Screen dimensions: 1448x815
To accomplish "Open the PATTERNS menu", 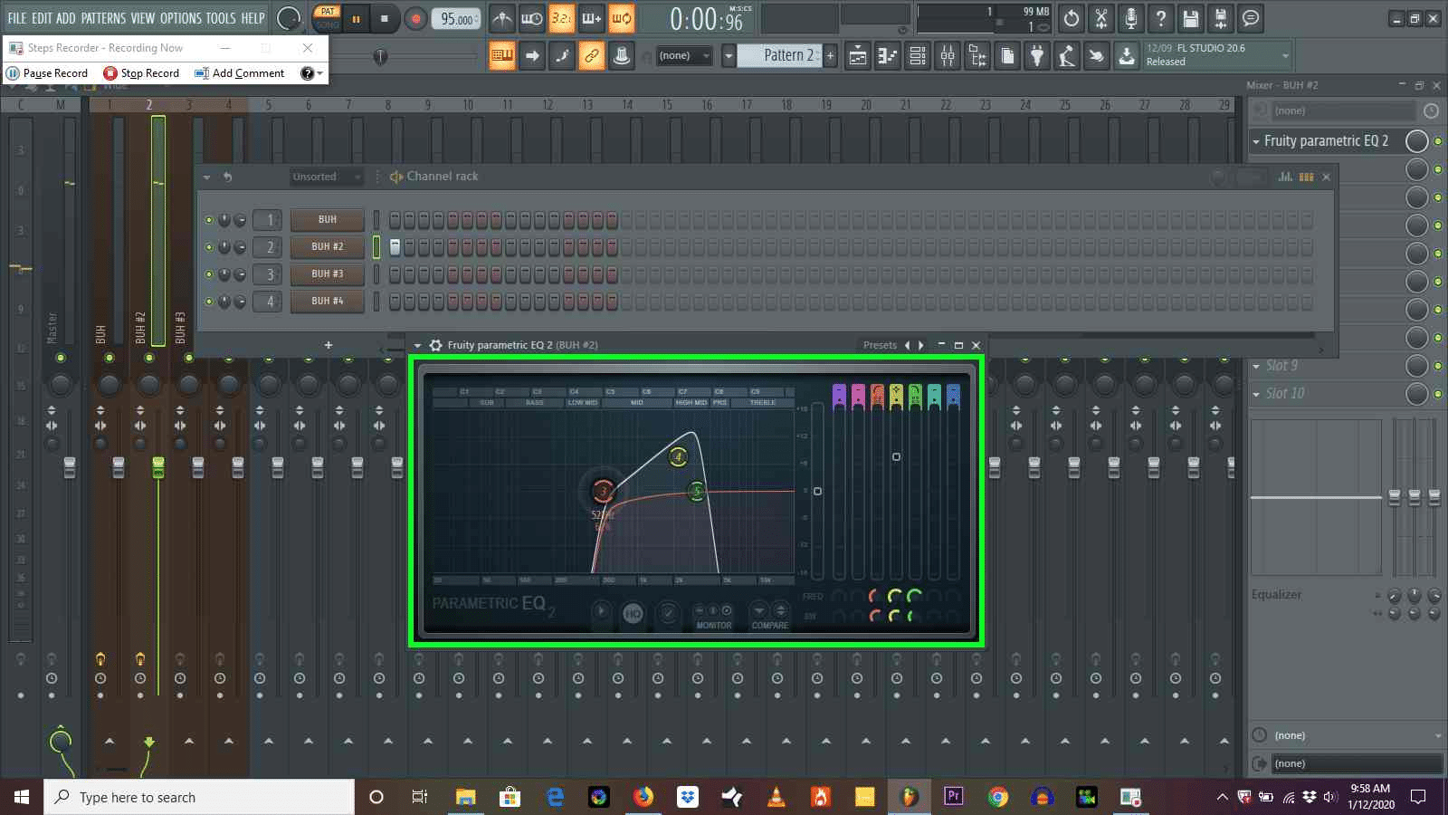I will (103, 18).
